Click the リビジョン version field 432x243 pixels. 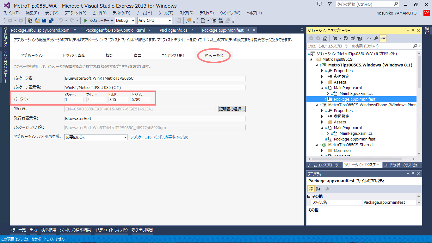140,99
